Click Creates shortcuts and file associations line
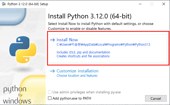Viewport: 170px width, 105px height. point(83,56)
